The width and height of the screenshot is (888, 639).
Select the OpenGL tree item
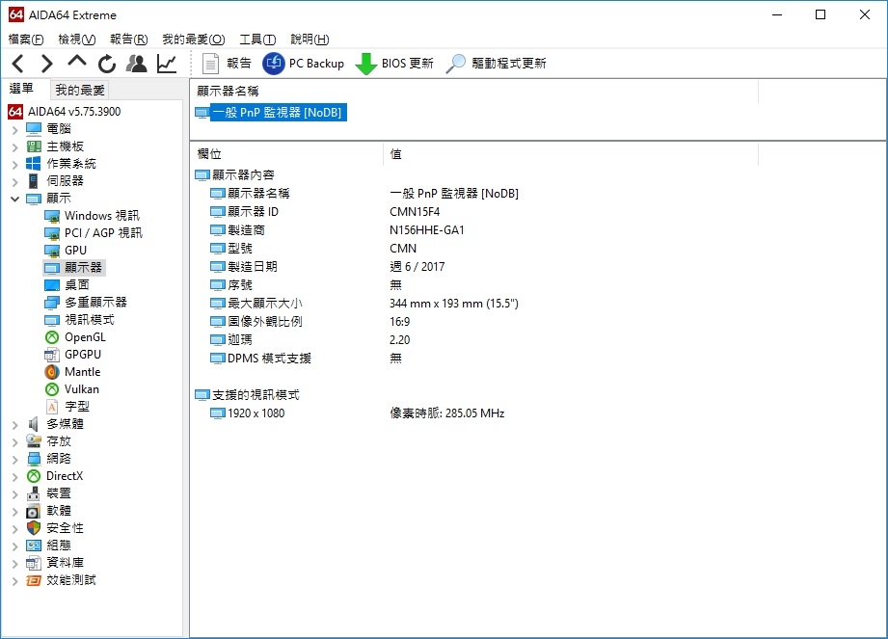pyautogui.click(x=75, y=337)
